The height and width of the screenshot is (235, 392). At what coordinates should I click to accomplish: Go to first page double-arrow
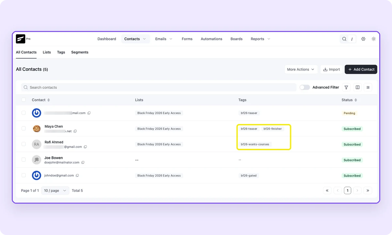pyautogui.click(x=327, y=191)
